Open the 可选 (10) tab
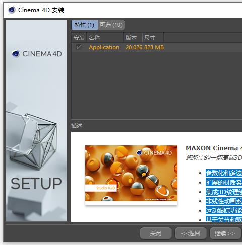This screenshot has width=242, height=245. (111, 25)
